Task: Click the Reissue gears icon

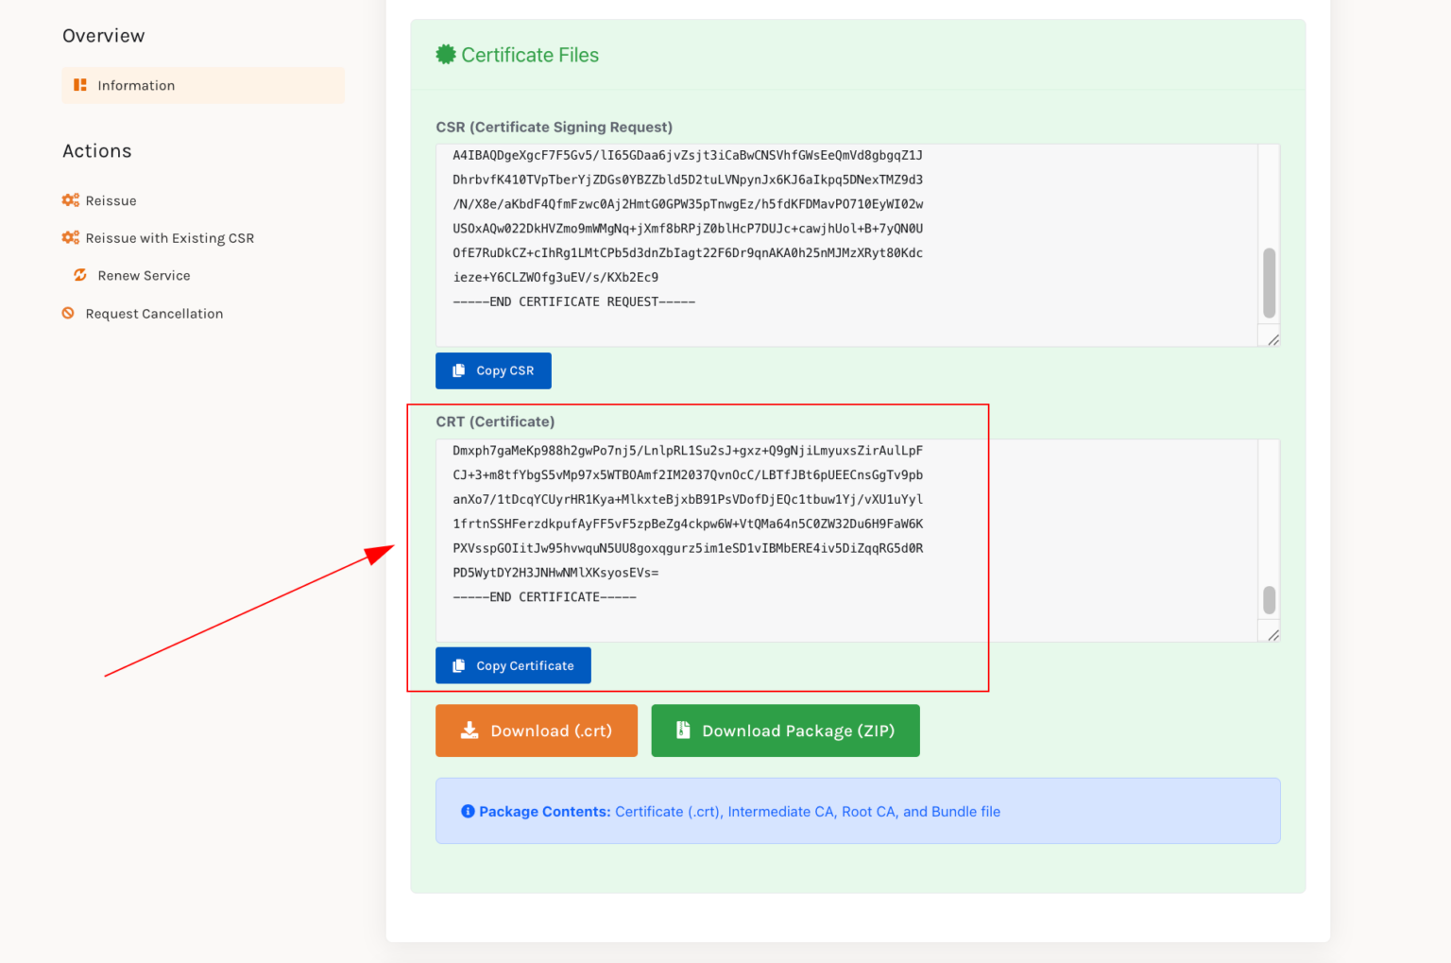Action: pyautogui.click(x=70, y=200)
